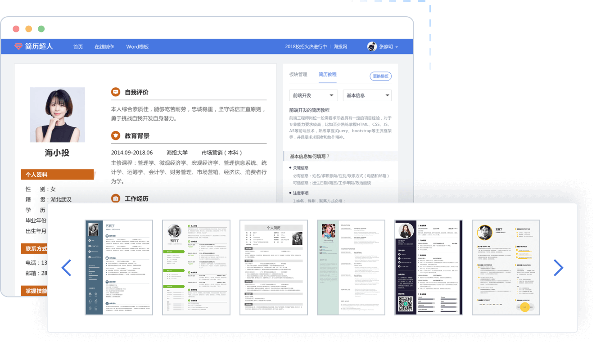The image size is (596, 342).
Task: Open the 前端开发 dropdown
Action: (313, 95)
